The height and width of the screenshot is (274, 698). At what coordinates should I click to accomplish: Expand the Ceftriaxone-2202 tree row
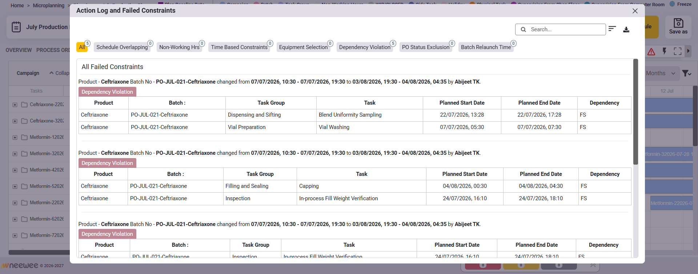pos(15,105)
